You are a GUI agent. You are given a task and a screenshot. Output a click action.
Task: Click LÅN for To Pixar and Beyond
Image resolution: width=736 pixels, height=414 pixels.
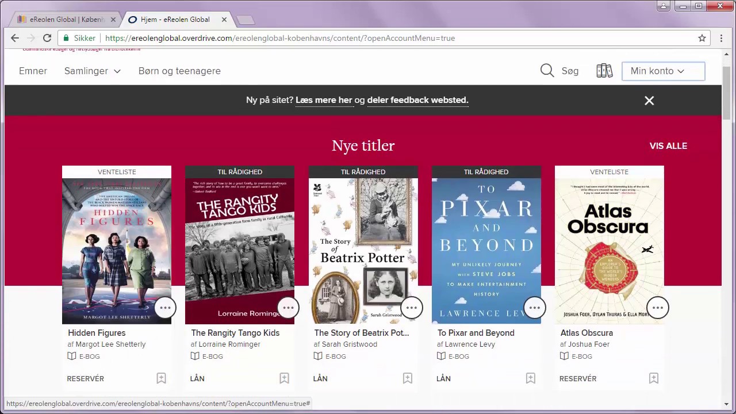click(x=443, y=378)
